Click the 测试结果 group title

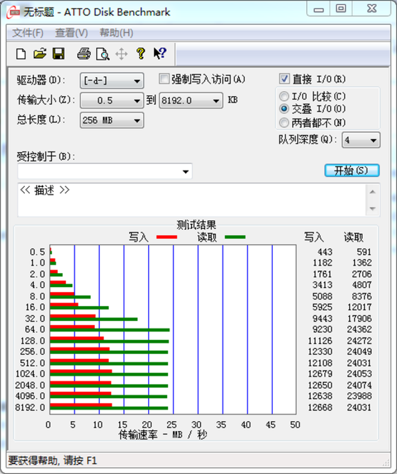click(x=196, y=225)
